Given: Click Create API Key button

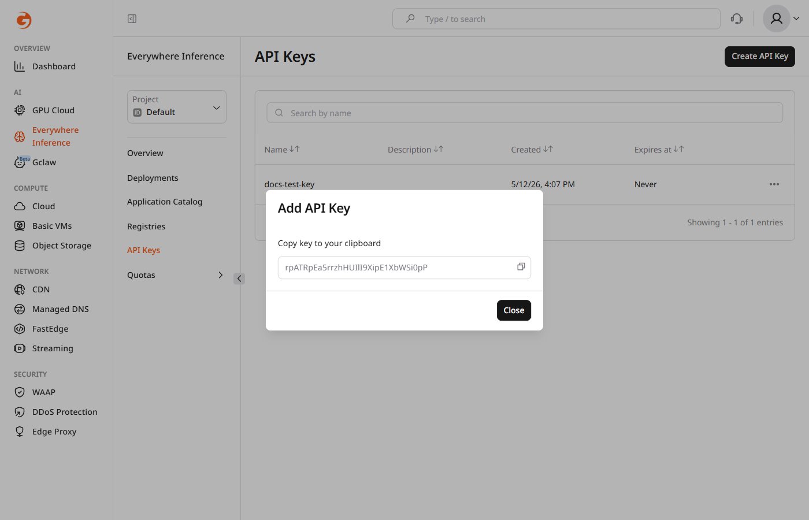Looking at the screenshot, I should pos(760,56).
